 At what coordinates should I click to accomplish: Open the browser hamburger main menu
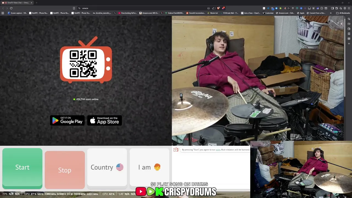(x=349, y=8)
